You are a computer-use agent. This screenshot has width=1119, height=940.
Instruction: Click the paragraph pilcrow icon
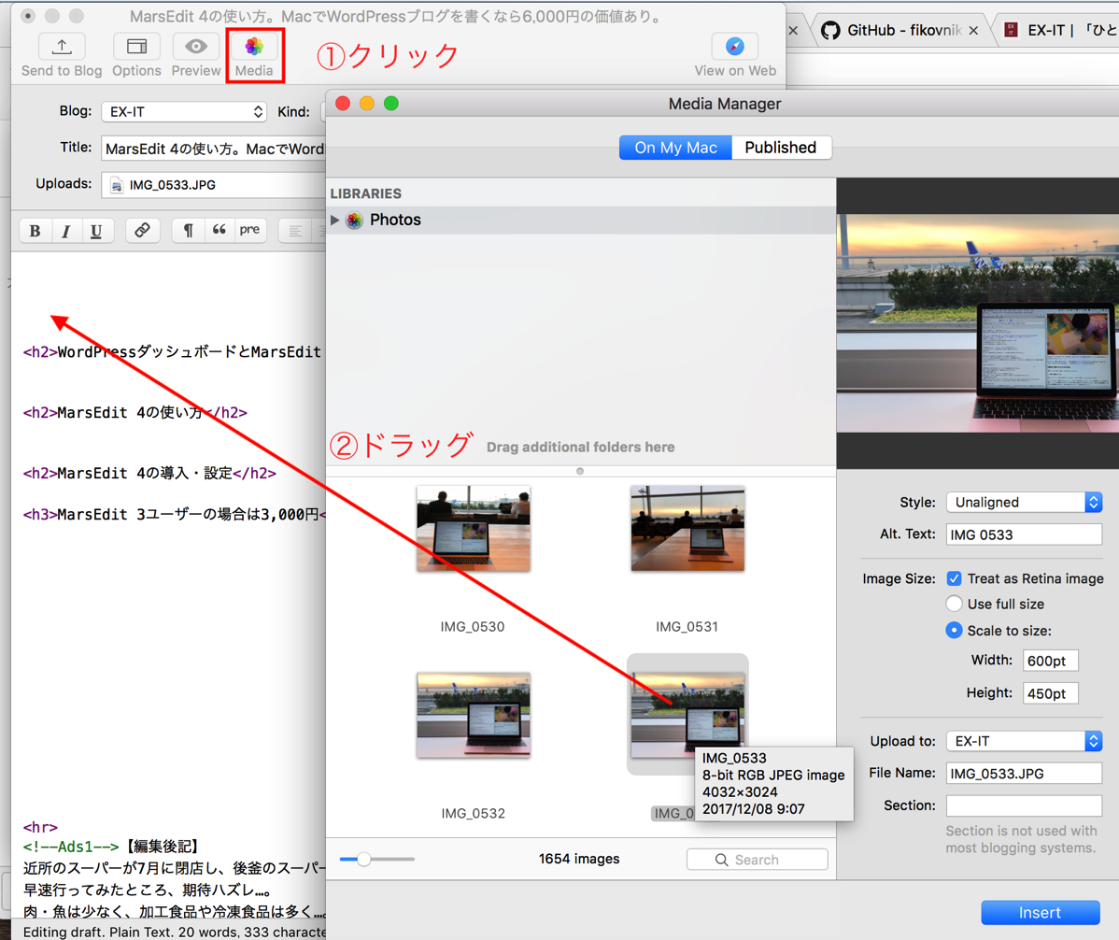[188, 230]
